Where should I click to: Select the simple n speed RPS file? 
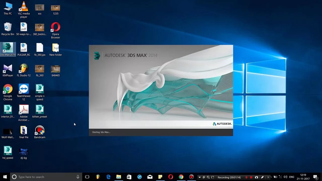(x=39, y=92)
